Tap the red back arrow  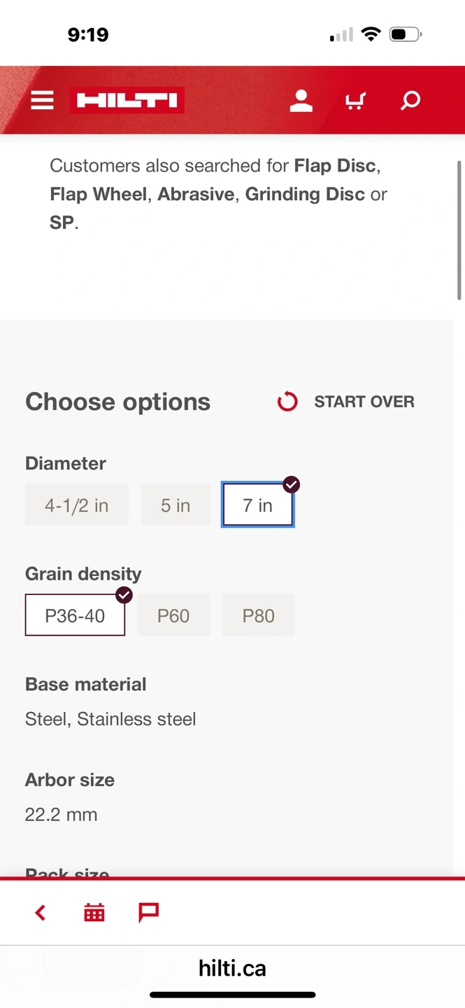pos(41,912)
